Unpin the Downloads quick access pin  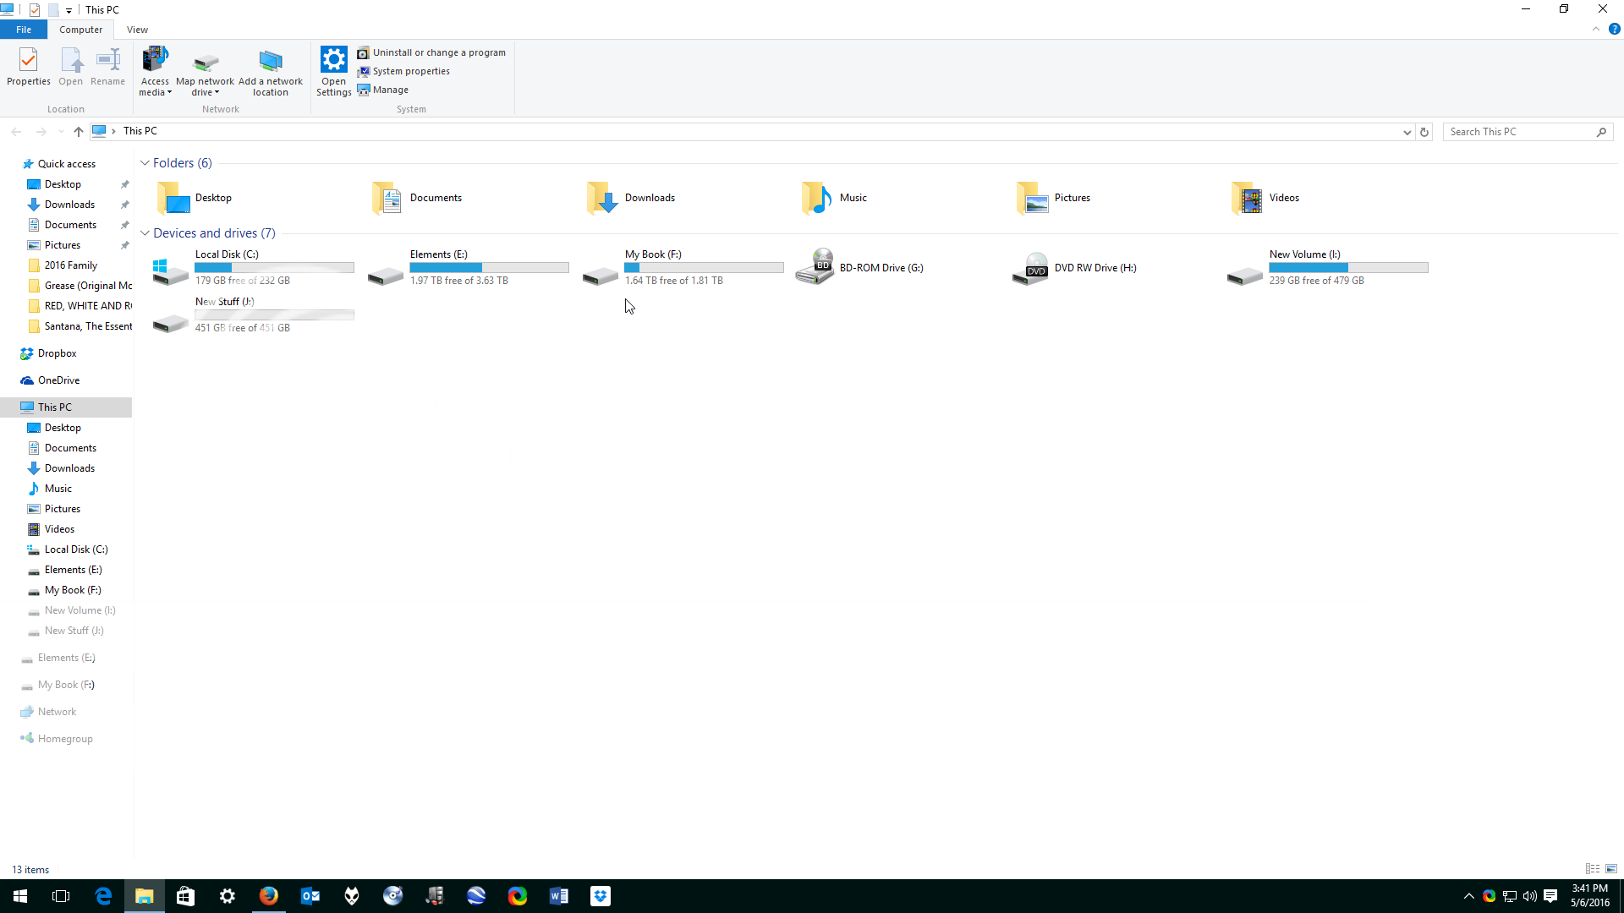(124, 205)
